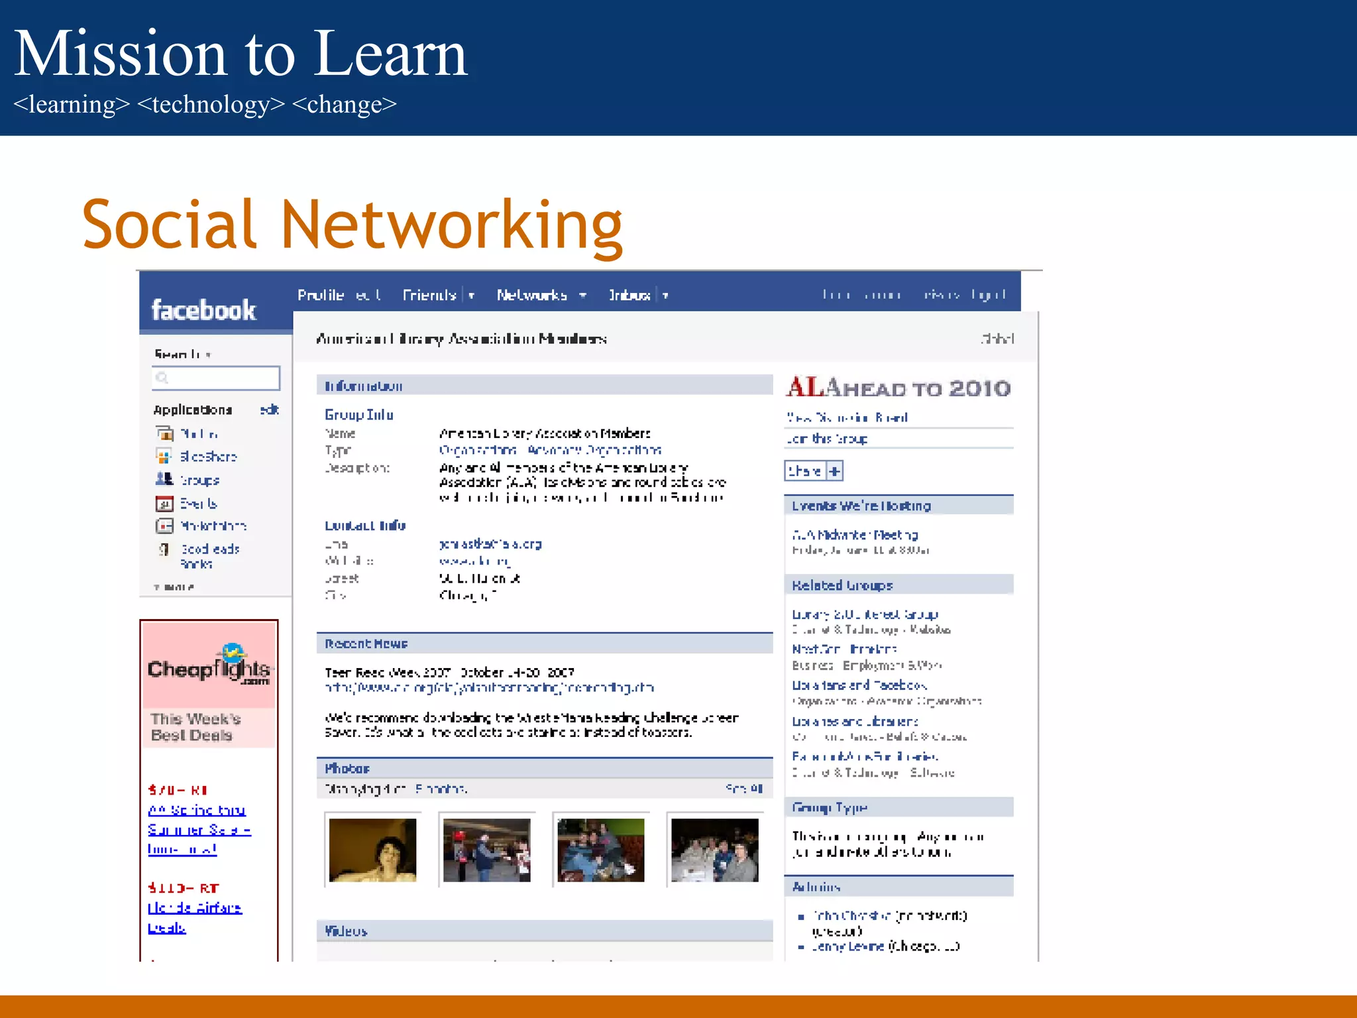This screenshot has width=1357, height=1018.
Task: Click the Global label in title bar
Action: pos(997,339)
